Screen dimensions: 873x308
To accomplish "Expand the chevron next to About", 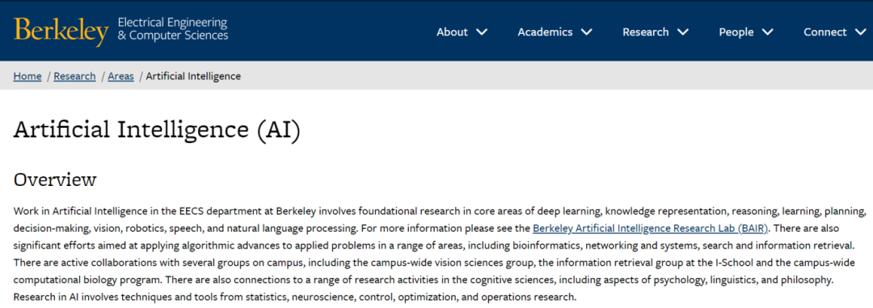I will [482, 32].
